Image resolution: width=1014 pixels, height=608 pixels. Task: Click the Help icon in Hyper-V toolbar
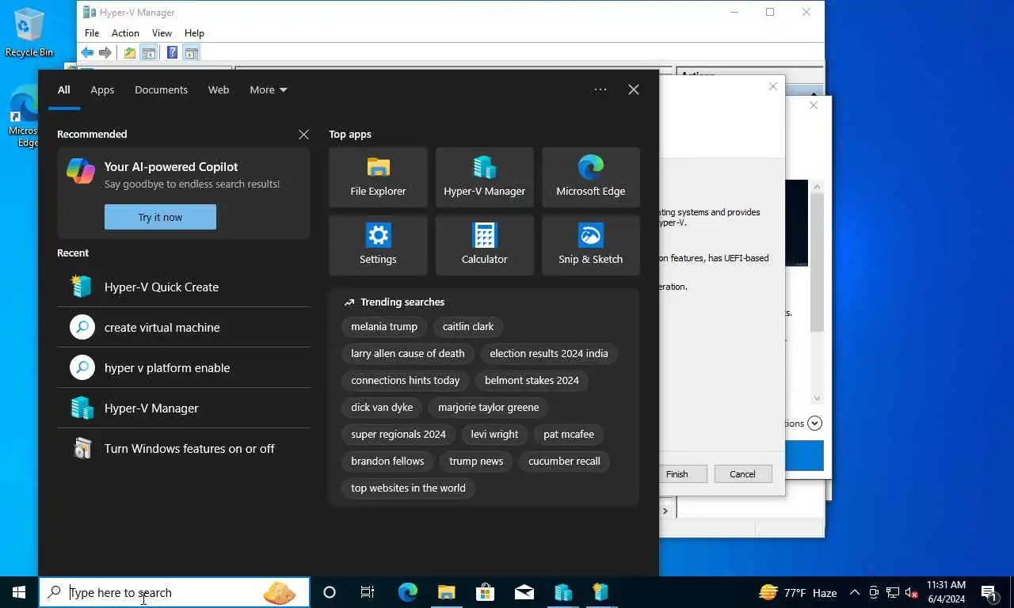(x=172, y=53)
